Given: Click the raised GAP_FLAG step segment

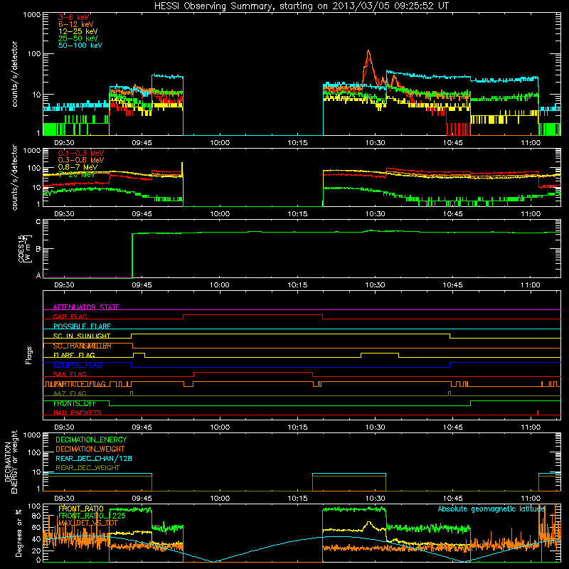Looking at the screenshot, I should (252, 315).
